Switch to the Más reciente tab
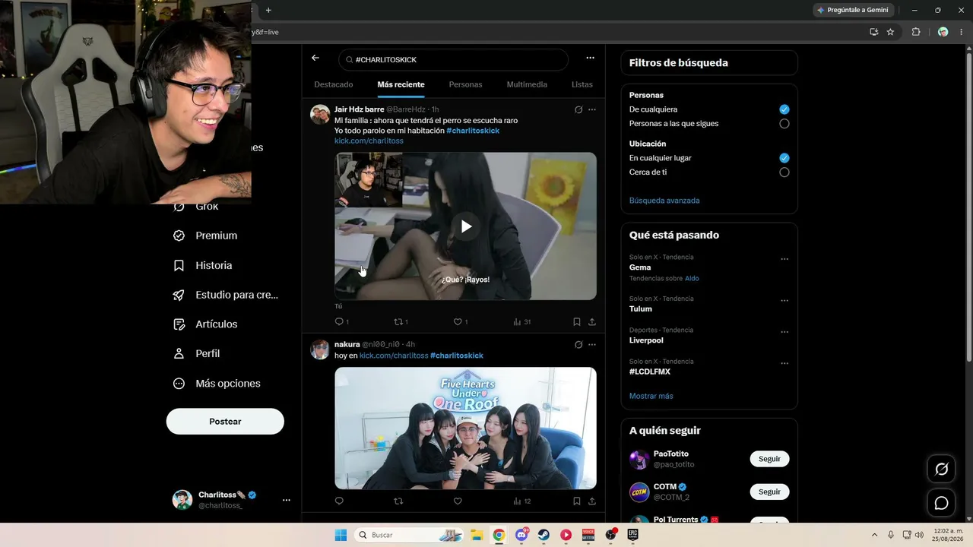The image size is (973, 547). (x=401, y=84)
